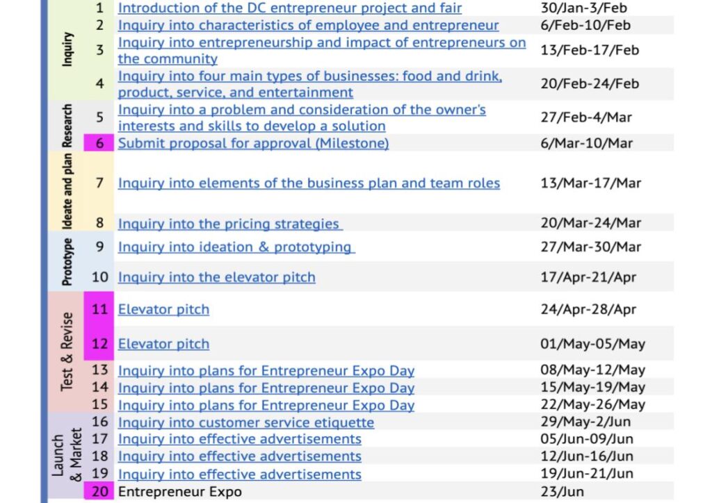
Task: Open business plan and team roles link
Action: click(309, 183)
